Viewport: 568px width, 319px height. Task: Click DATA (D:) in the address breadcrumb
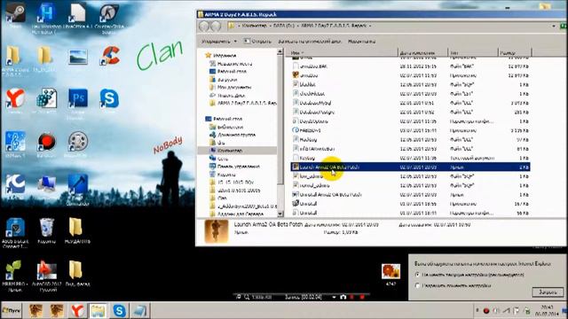click(284, 26)
